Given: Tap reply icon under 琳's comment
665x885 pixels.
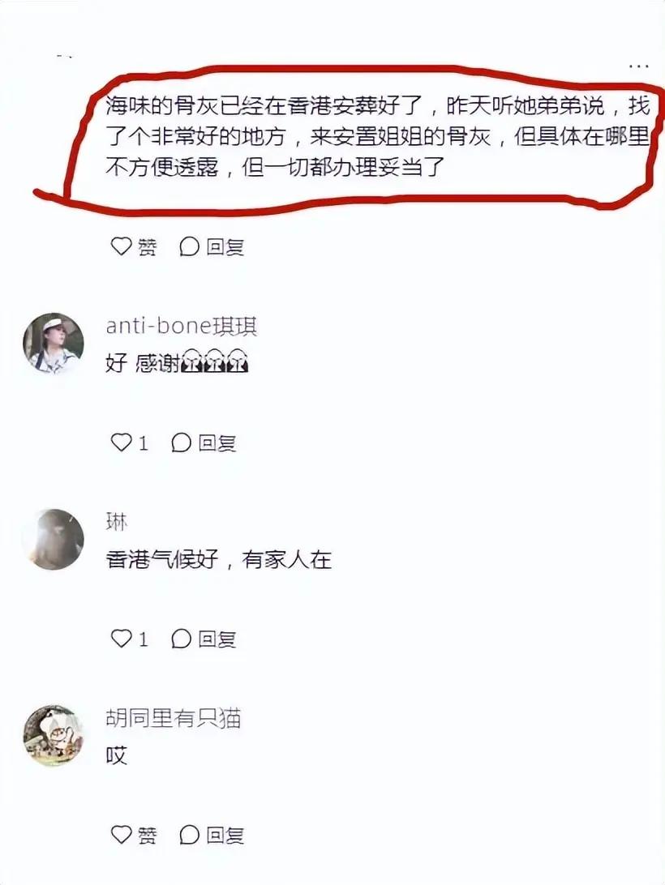Looking at the screenshot, I should [x=182, y=639].
